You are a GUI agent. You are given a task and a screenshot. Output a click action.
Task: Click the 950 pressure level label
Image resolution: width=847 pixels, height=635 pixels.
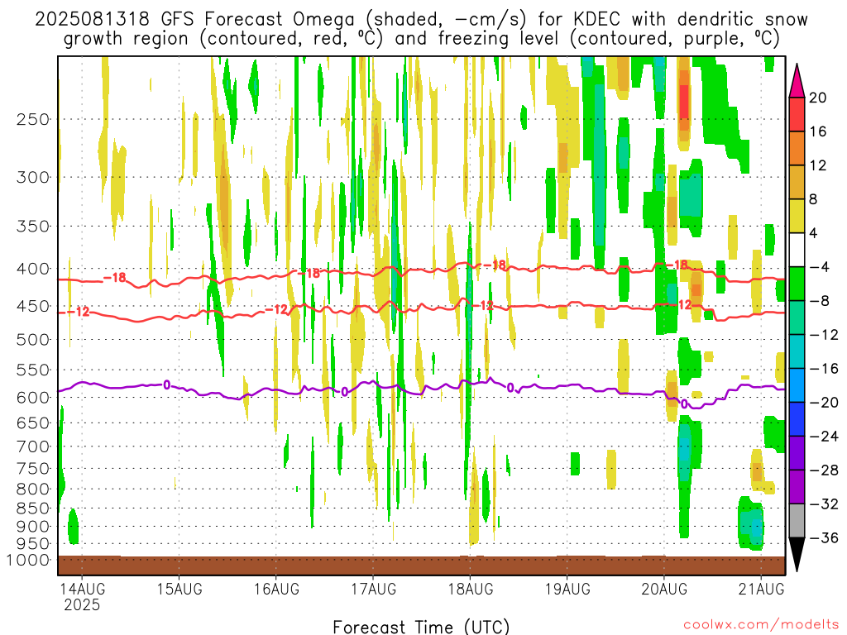(33, 544)
